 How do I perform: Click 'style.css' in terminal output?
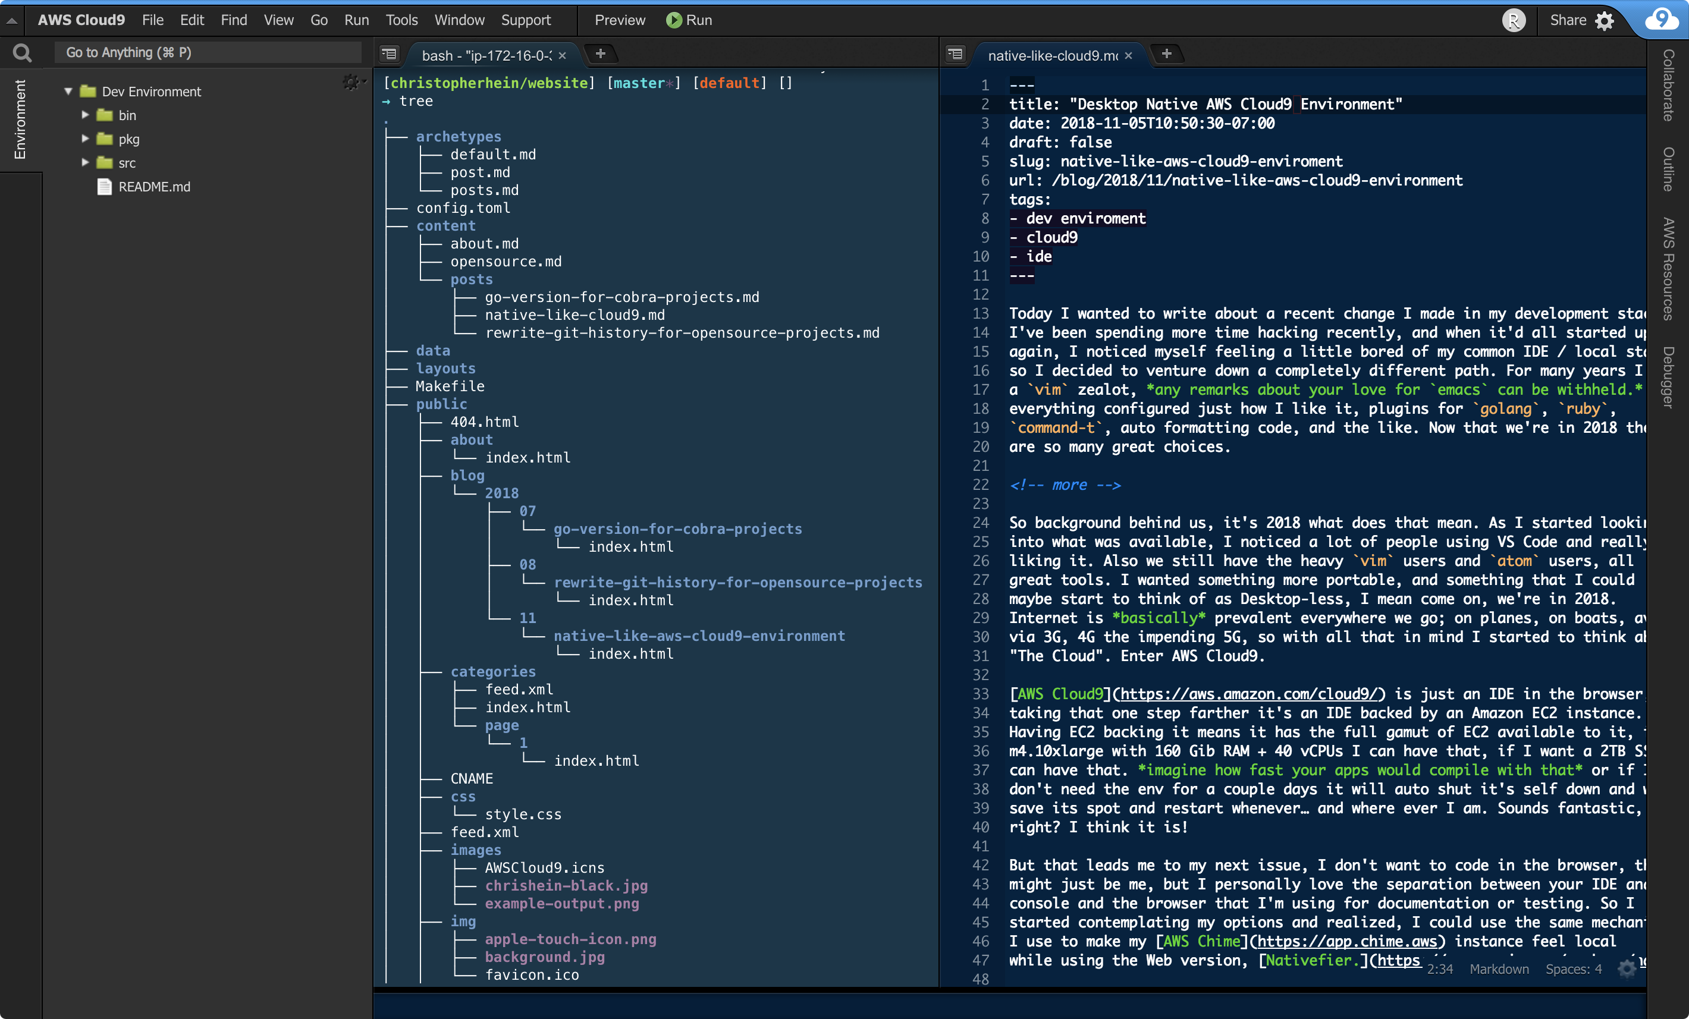coord(523,814)
